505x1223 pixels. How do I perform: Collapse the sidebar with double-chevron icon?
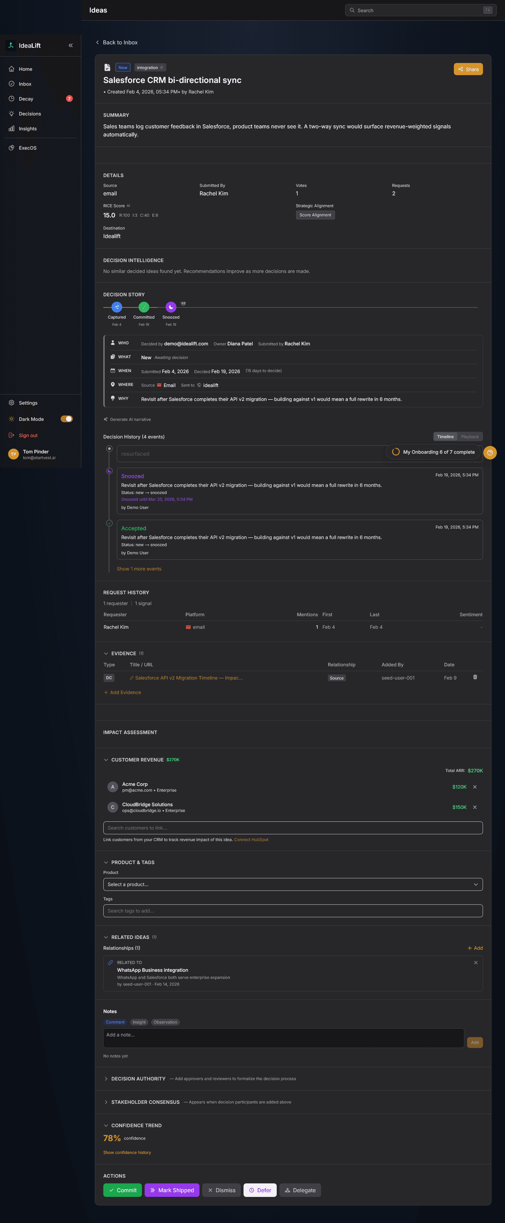(x=70, y=46)
